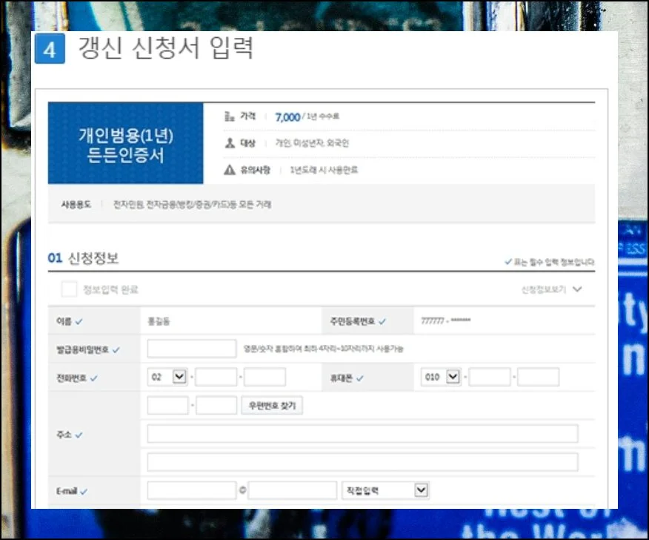Image resolution: width=649 pixels, height=540 pixels.
Task: Click the warning triangle icon beside 유의사항
Action: (229, 170)
